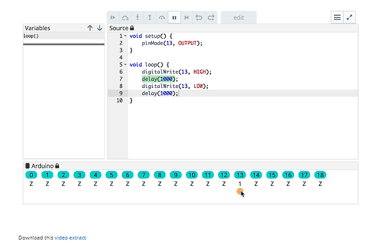Click the Source panel title

[x=118, y=28]
